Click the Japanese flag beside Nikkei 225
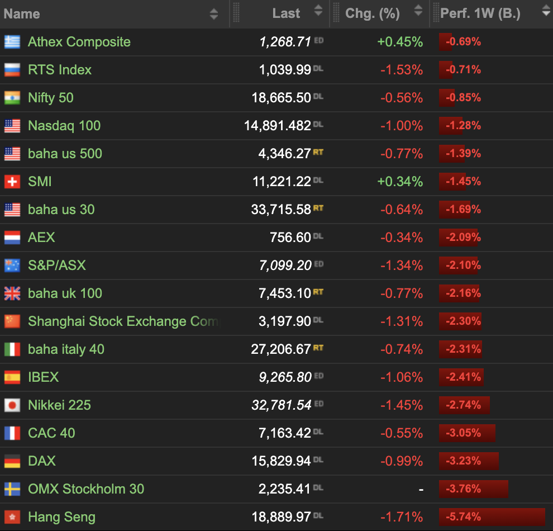Viewport: 553px width, 531px height. (12, 405)
